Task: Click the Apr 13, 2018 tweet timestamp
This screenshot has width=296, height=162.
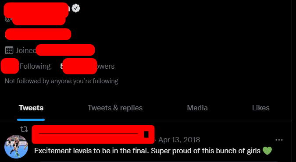Action: tap(179, 140)
